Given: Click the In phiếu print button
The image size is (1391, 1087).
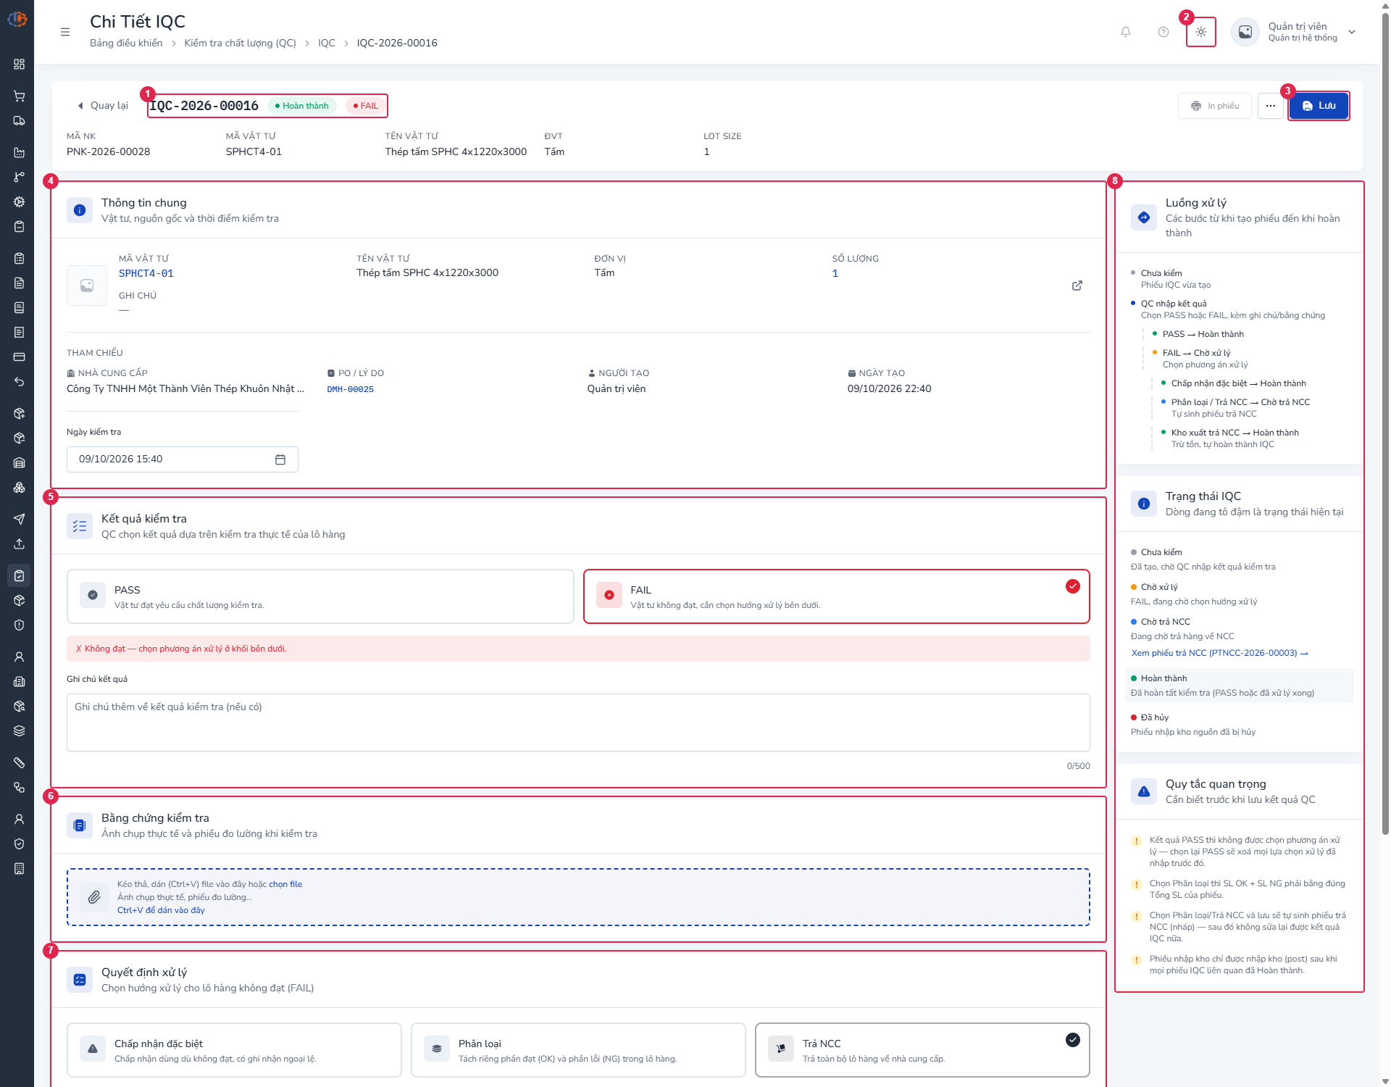Looking at the screenshot, I should [x=1215, y=106].
